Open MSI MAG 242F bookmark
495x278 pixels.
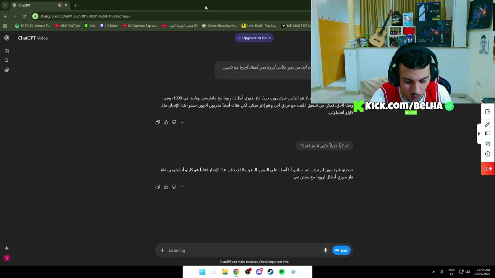(296, 26)
